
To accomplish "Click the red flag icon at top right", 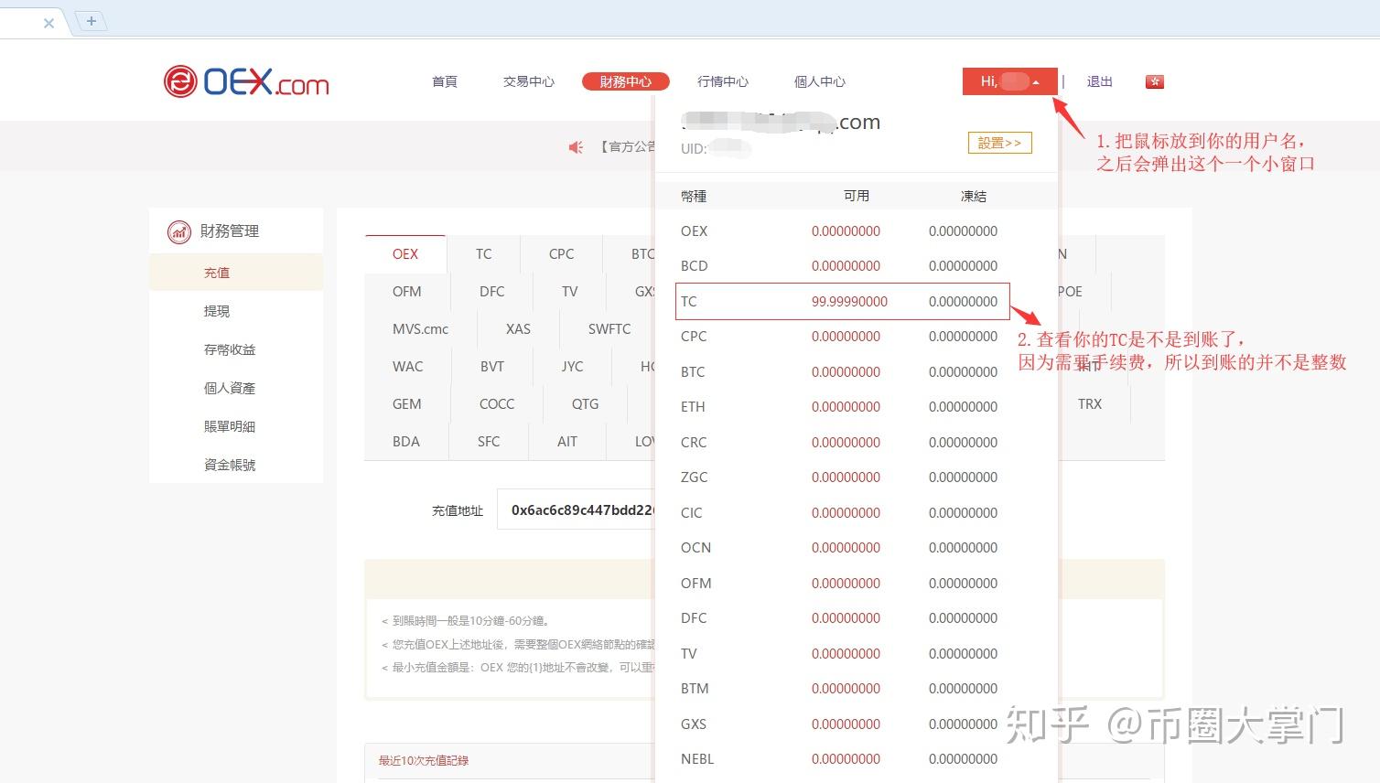I will tap(1154, 81).
